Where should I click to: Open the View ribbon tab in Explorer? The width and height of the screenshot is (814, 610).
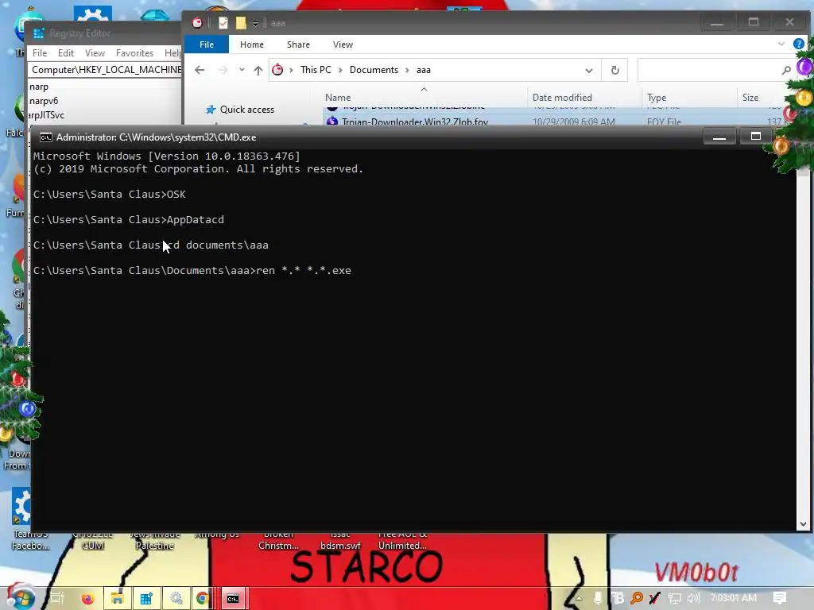(343, 44)
